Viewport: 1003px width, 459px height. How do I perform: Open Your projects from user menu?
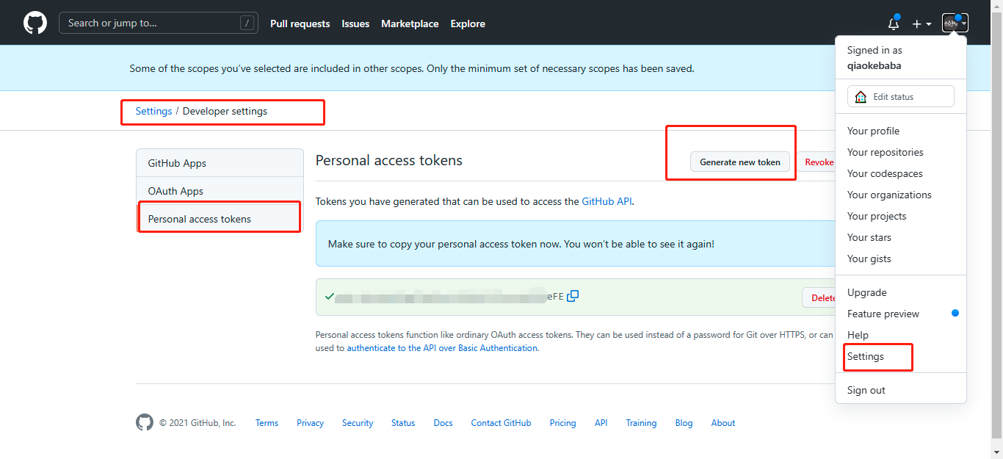(901, 216)
